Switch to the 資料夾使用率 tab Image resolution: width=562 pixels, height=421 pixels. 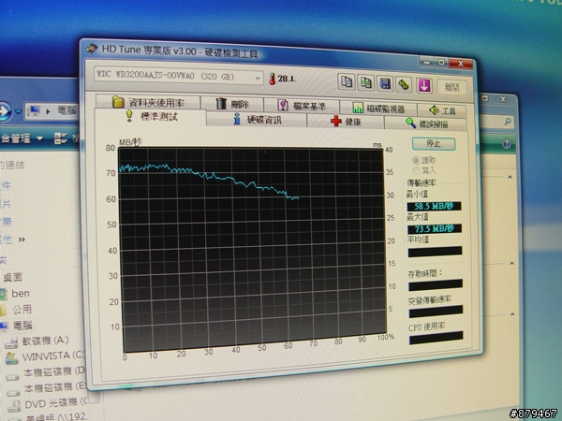[x=148, y=102]
